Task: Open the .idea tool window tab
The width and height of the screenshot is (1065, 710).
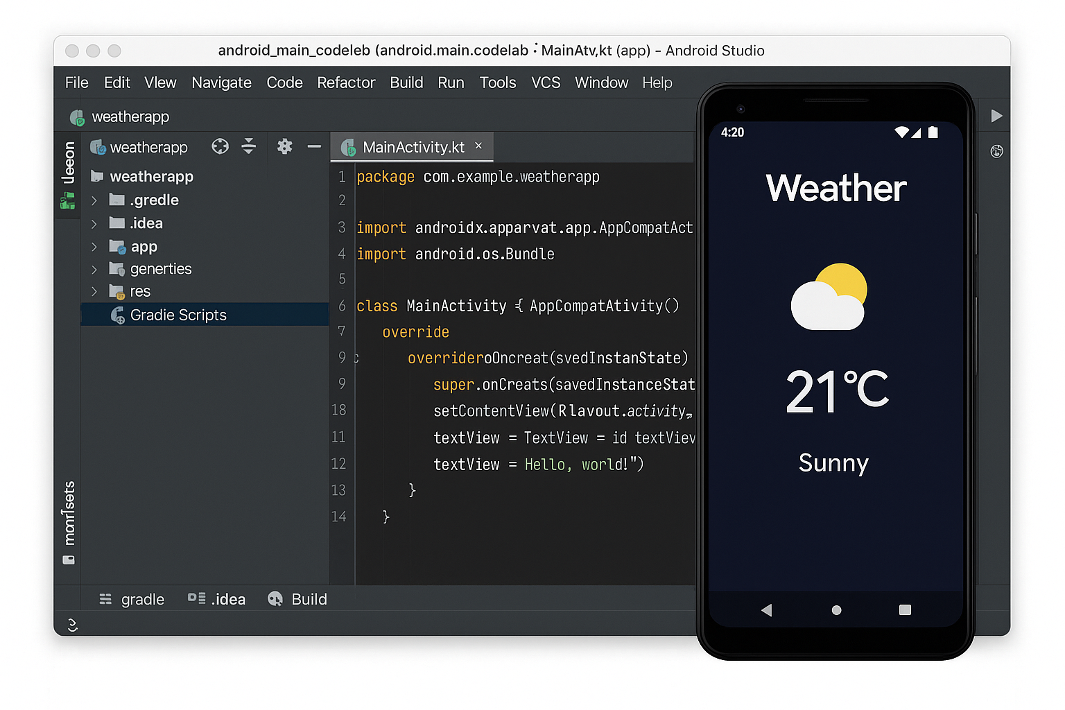Action: click(217, 598)
